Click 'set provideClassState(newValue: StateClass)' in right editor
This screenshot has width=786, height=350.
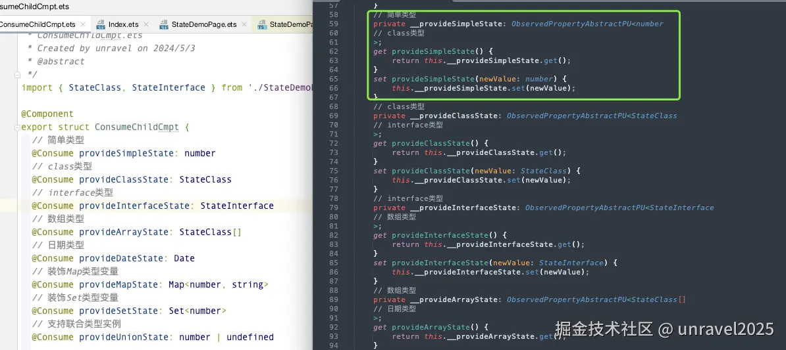coord(477,171)
